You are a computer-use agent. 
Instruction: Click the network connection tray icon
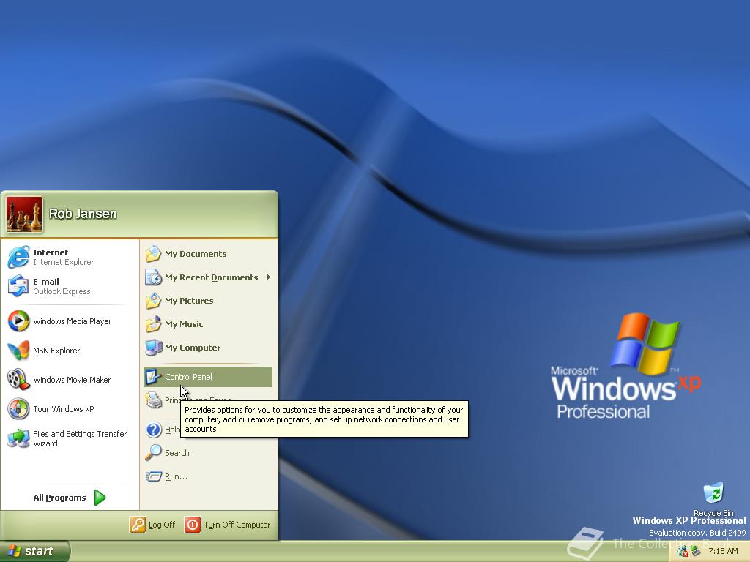[x=696, y=552]
